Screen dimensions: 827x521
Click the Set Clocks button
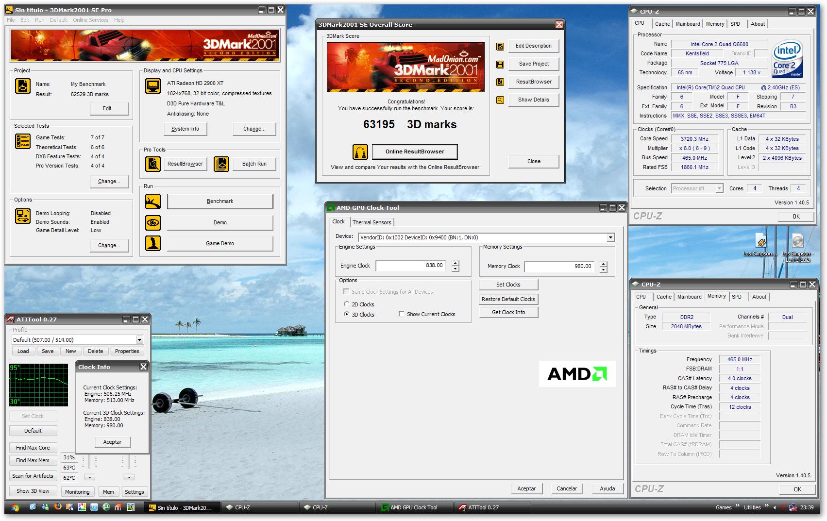tap(508, 285)
